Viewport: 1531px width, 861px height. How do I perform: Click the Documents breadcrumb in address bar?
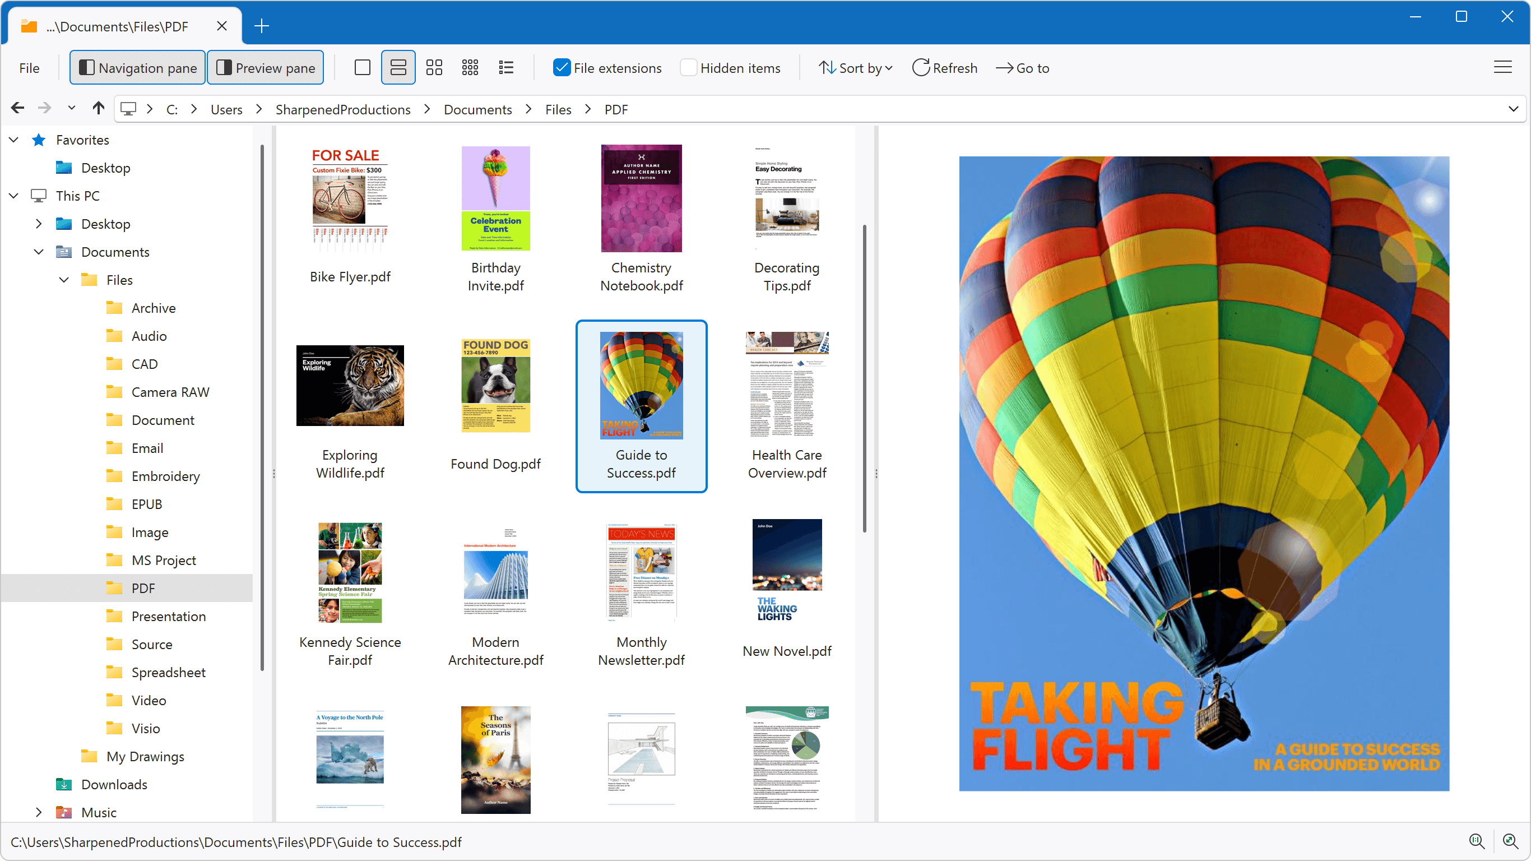tap(477, 109)
